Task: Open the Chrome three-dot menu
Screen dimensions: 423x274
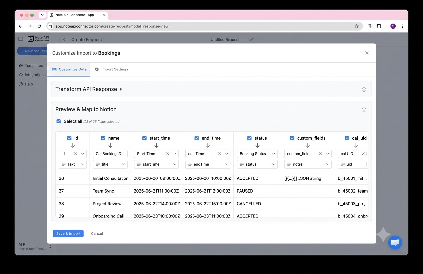Action: [x=402, y=26]
